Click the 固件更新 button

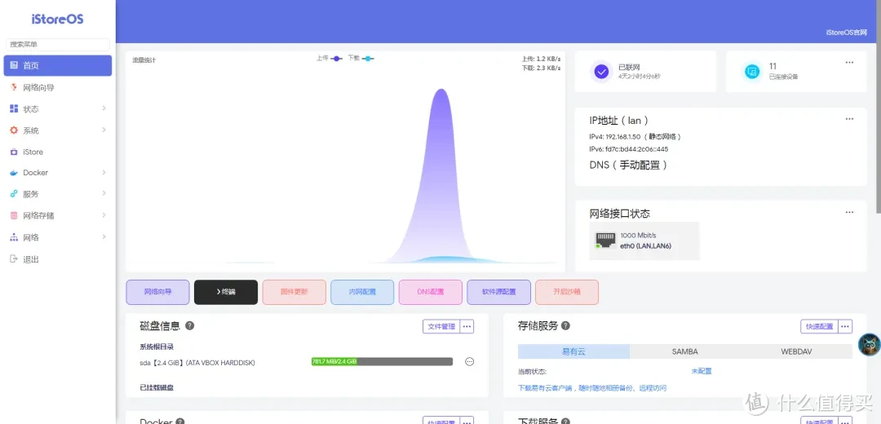294,292
